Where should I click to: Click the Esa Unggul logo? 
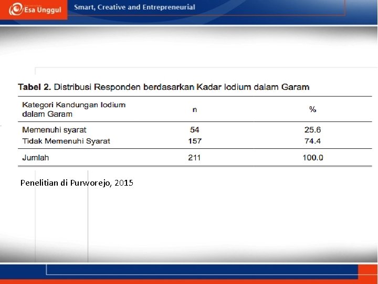coord(35,9)
